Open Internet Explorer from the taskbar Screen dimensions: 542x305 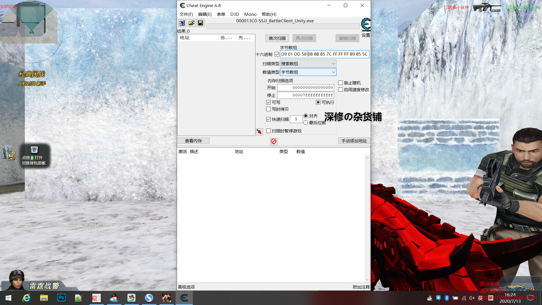pyautogui.click(x=26, y=298)
